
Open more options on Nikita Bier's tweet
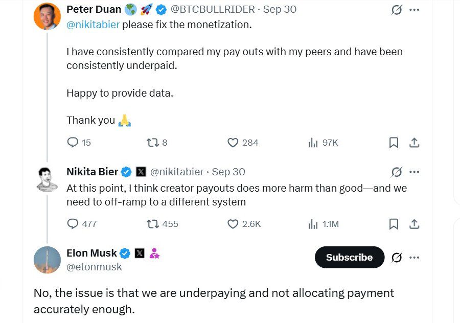click(415, 172)
